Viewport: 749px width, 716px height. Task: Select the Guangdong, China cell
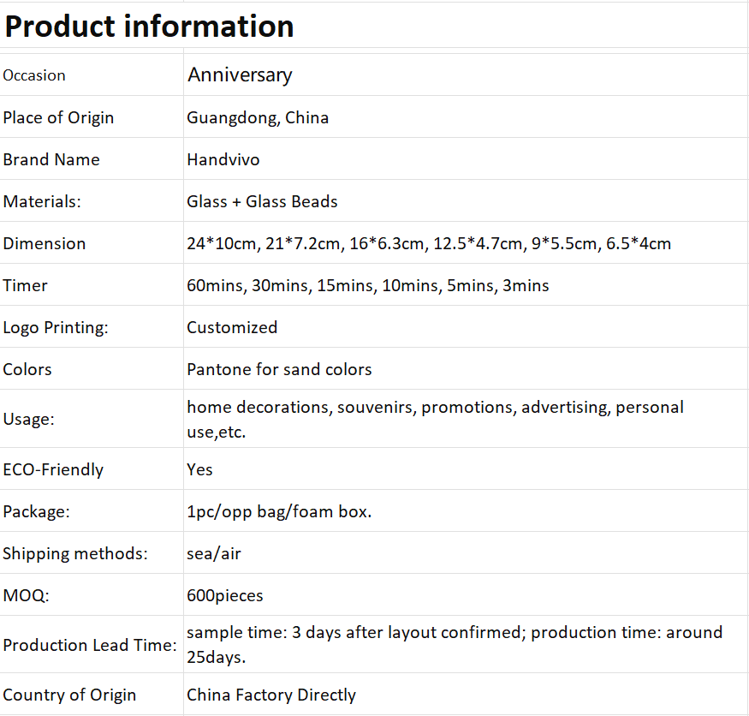466,117
